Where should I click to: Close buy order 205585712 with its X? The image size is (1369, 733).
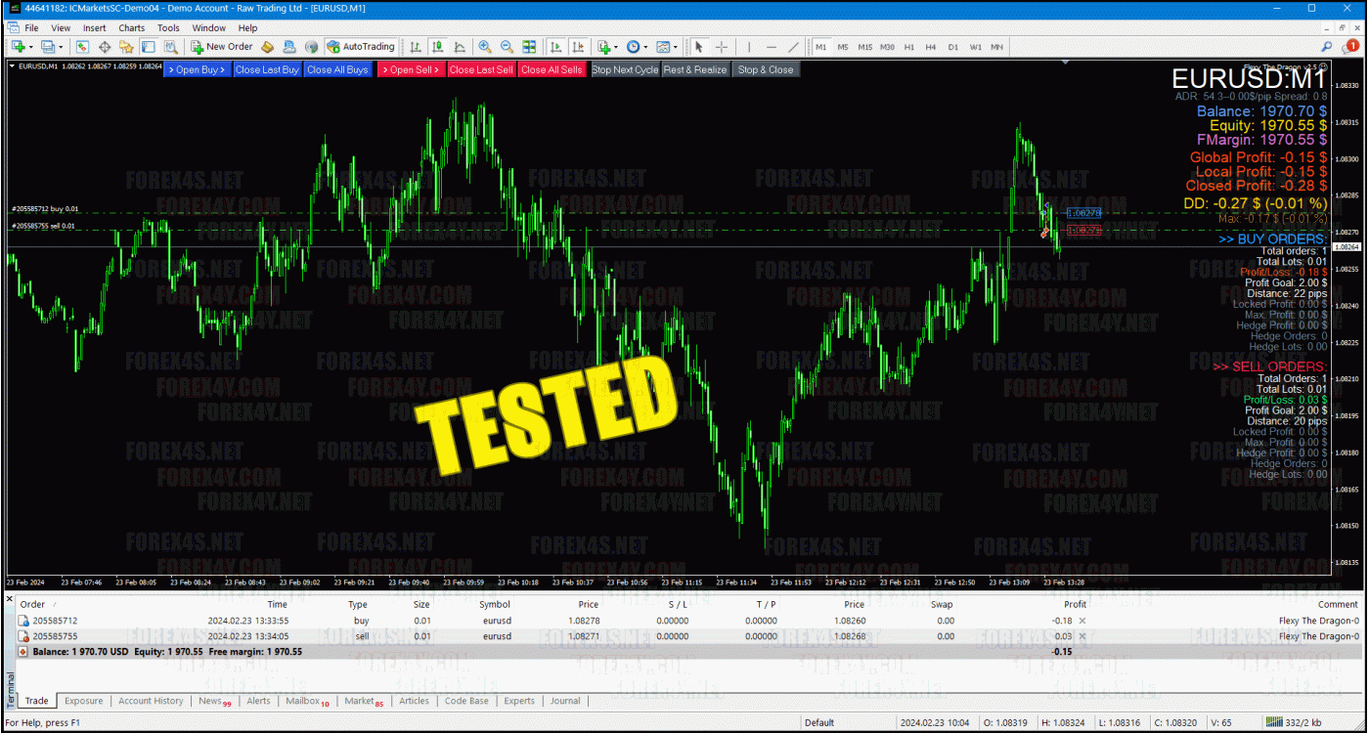(1082, 621)
